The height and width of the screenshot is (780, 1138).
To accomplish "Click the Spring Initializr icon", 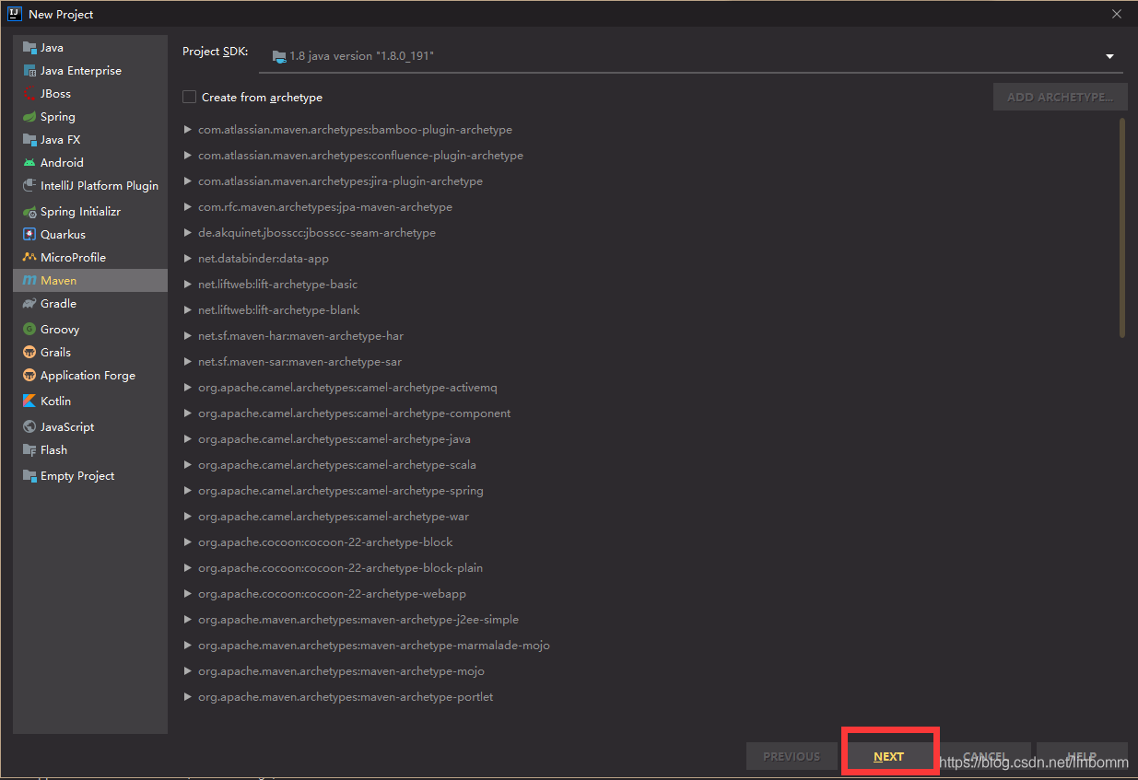I will 29,211.
